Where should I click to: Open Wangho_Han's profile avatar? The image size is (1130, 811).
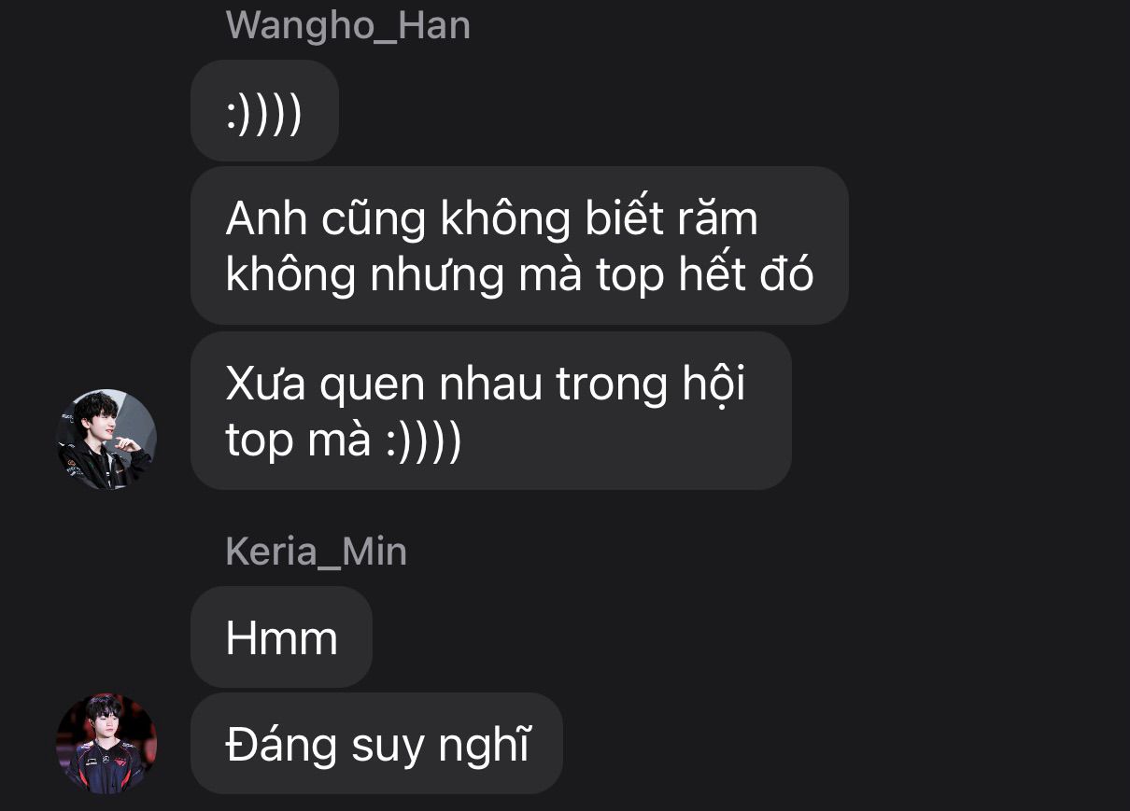coord(106,440)
